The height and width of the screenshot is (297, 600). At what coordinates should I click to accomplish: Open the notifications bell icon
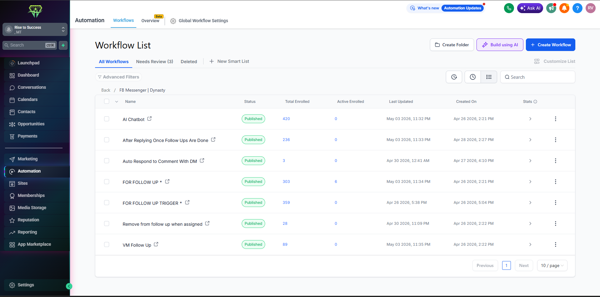[x=564, y=8]
